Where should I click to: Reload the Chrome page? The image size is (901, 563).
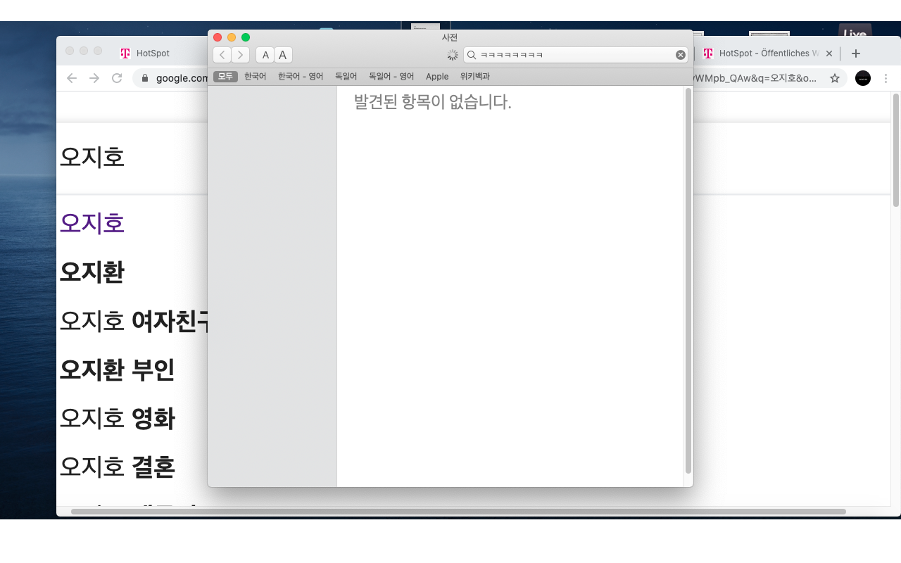[x=118, y=78]
